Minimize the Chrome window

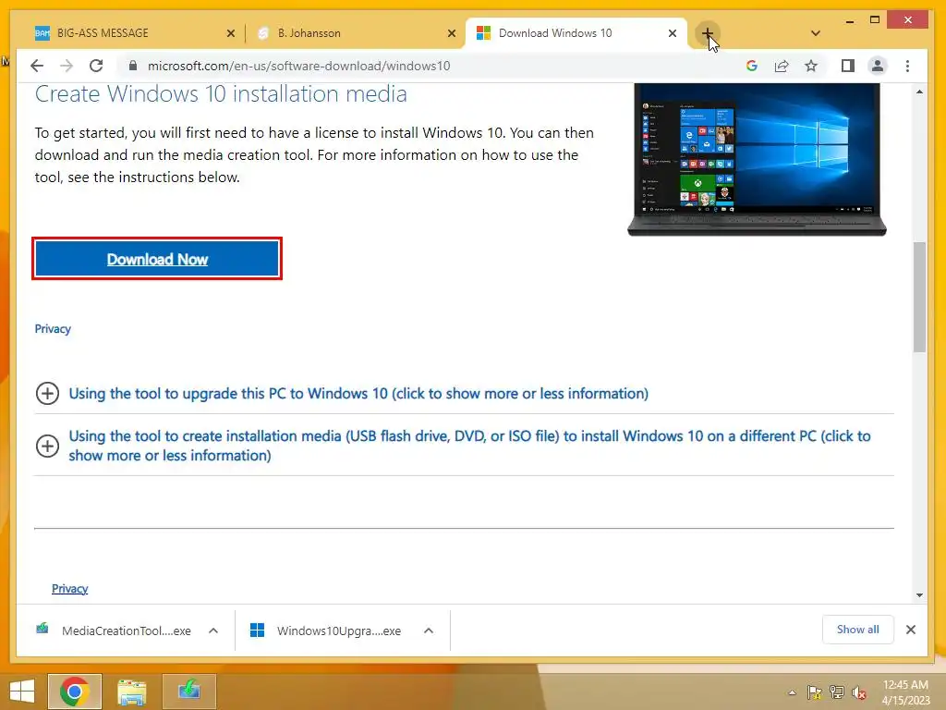(850, 20)
